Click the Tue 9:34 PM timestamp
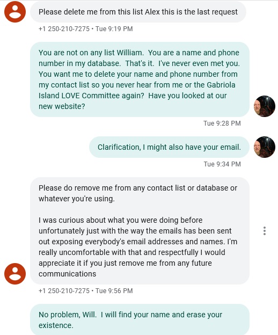This screenshot has height=335, width=278. (x=222, y=164)
